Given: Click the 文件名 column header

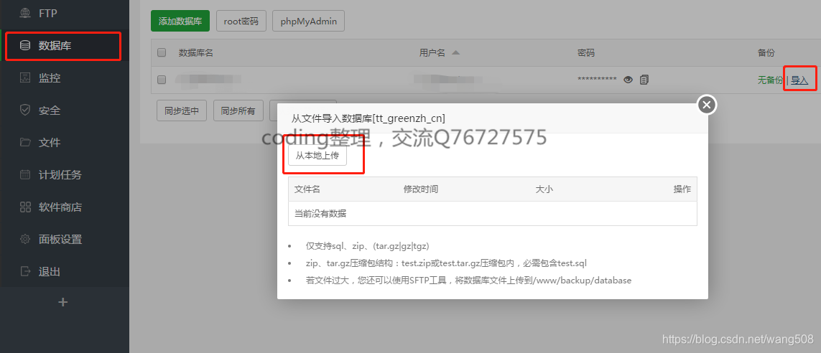Looking at the screenshot, I should coord(307,189).
